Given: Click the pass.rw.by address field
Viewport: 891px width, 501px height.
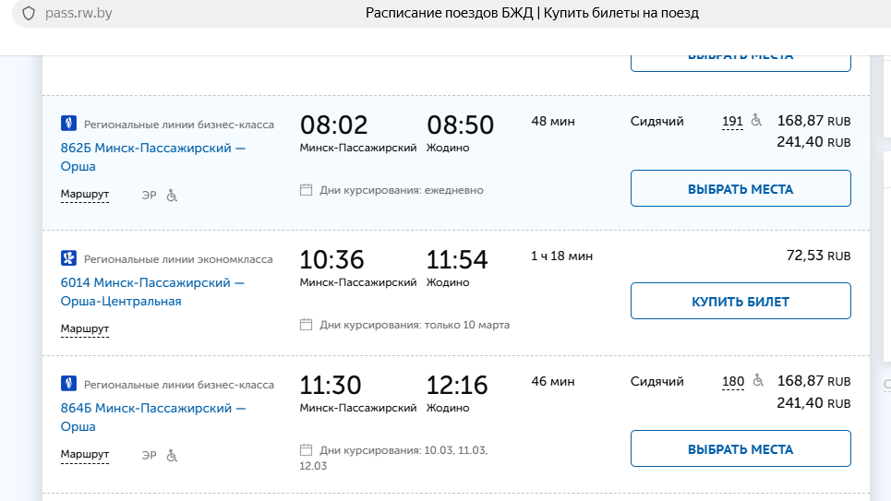Looking at the screenshot, I should (79, 13).
